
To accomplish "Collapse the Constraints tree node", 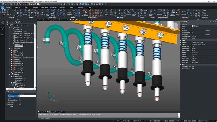I will pyautogui.click(x=9, y=49).
